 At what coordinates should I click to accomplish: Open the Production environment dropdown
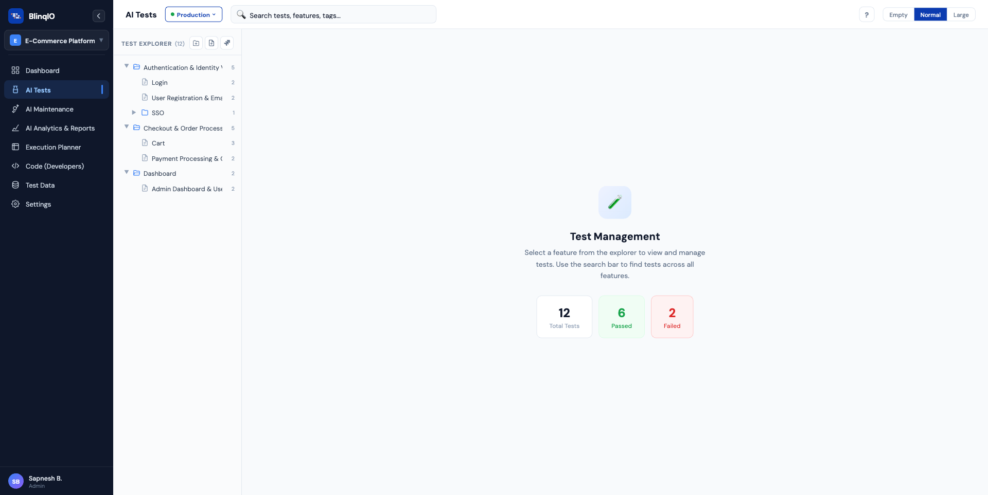[193, 14]
